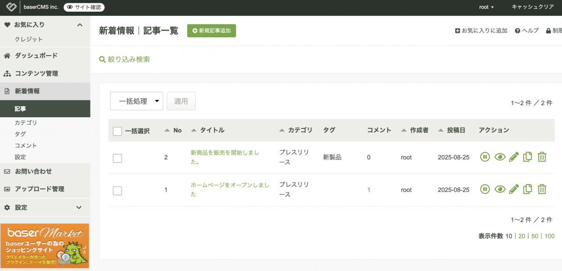Open the baser Market banner
This screenshot has height=271, width=562.
pyautogui.click(x=45, y=246)
